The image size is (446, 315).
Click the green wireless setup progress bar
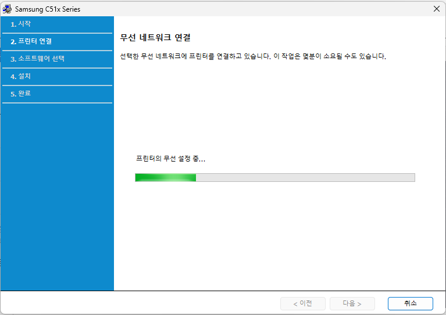275,178
